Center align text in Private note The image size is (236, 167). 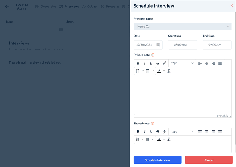(207, 63)
